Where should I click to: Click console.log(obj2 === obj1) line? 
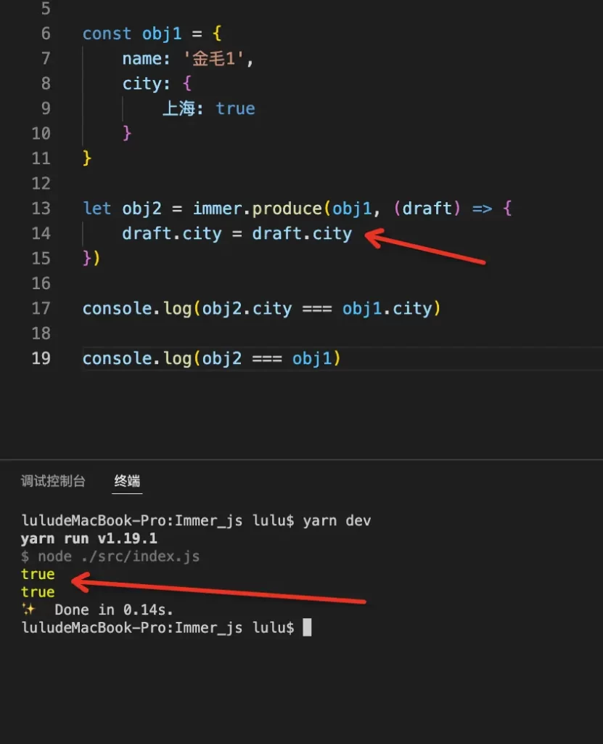pos(211,358)
